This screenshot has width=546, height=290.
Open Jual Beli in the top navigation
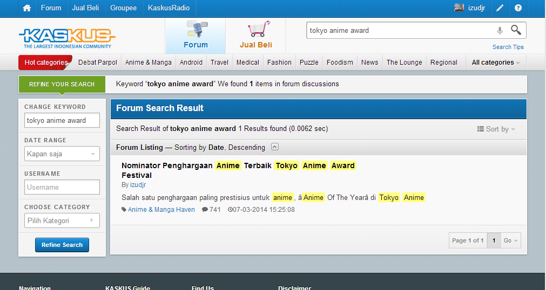[x=85, y=8]
